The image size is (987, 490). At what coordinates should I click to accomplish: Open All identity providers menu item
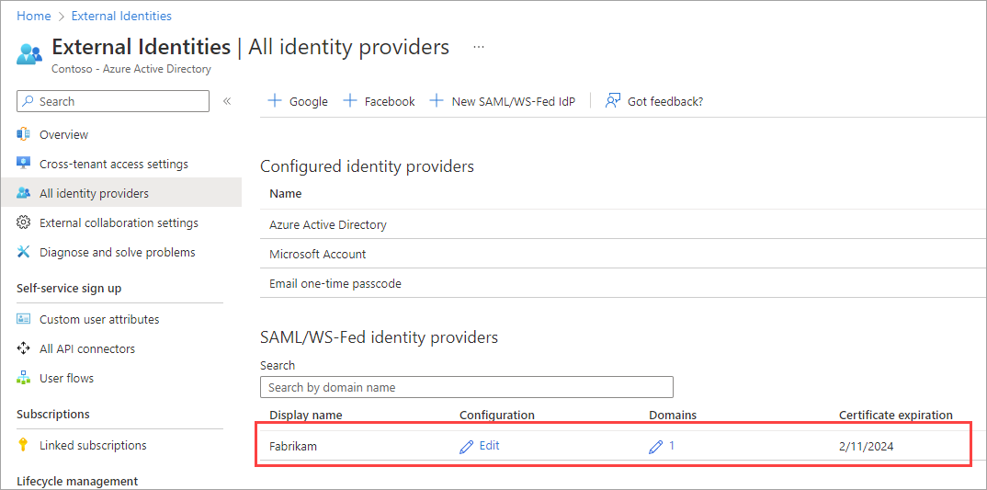94,193
